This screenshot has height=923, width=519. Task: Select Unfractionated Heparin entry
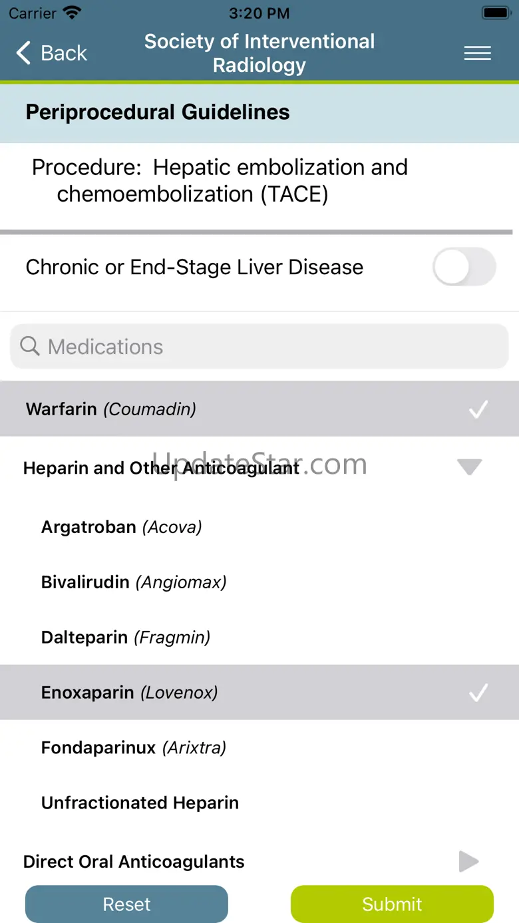(140, 803)
